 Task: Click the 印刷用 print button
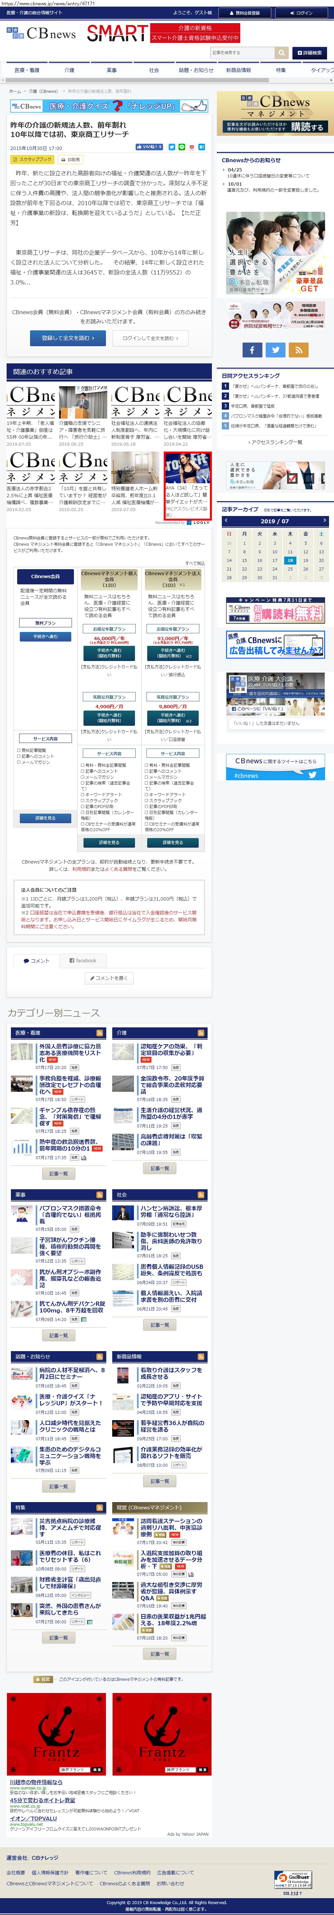tap(71, 159)
